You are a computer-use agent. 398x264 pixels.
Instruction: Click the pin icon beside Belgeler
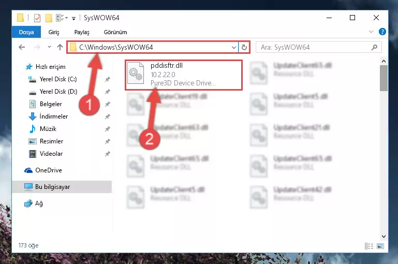pyautogui.click(x=108, y=104)
